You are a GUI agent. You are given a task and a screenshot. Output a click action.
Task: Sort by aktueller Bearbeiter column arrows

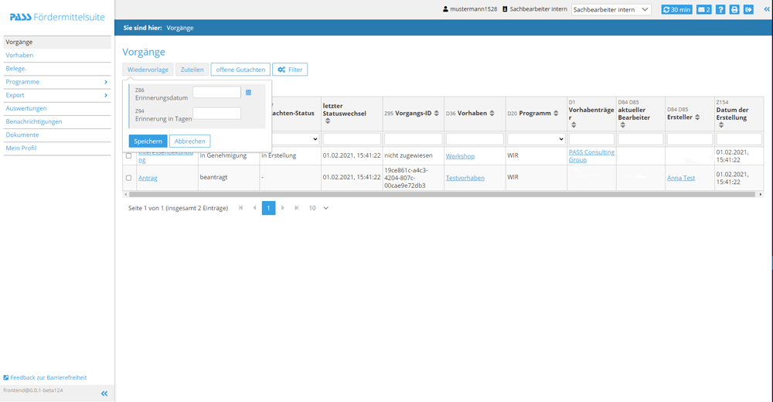pos(623,125)
